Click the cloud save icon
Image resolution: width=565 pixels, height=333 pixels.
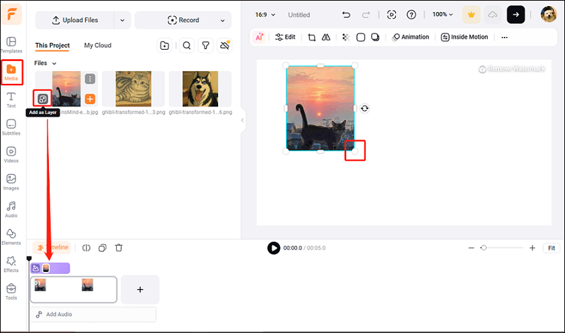pyautogui.click(x=493, y=15)
